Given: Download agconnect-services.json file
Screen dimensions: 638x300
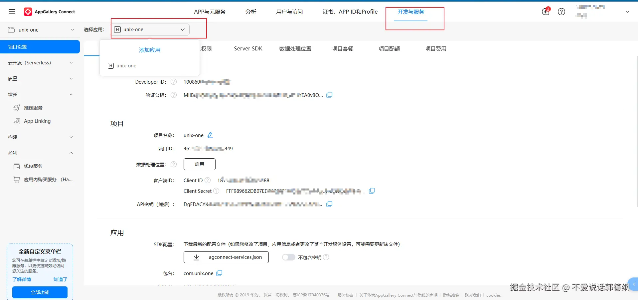Looking at the screenshot, I should tap(226, 257).
